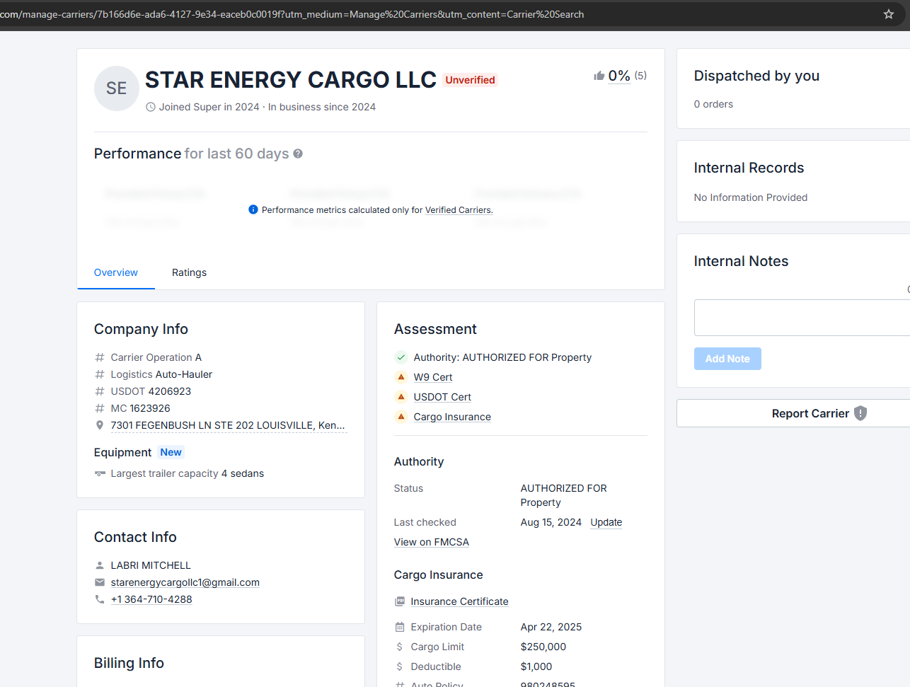Click the green checkmark icon beside Authority
Screen dimensions: 910x687
[x=401, y=357]
